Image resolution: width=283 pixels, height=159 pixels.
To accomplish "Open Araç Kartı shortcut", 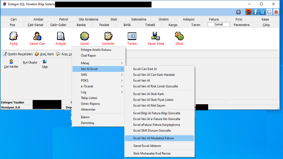I will [x=44, y=54].
